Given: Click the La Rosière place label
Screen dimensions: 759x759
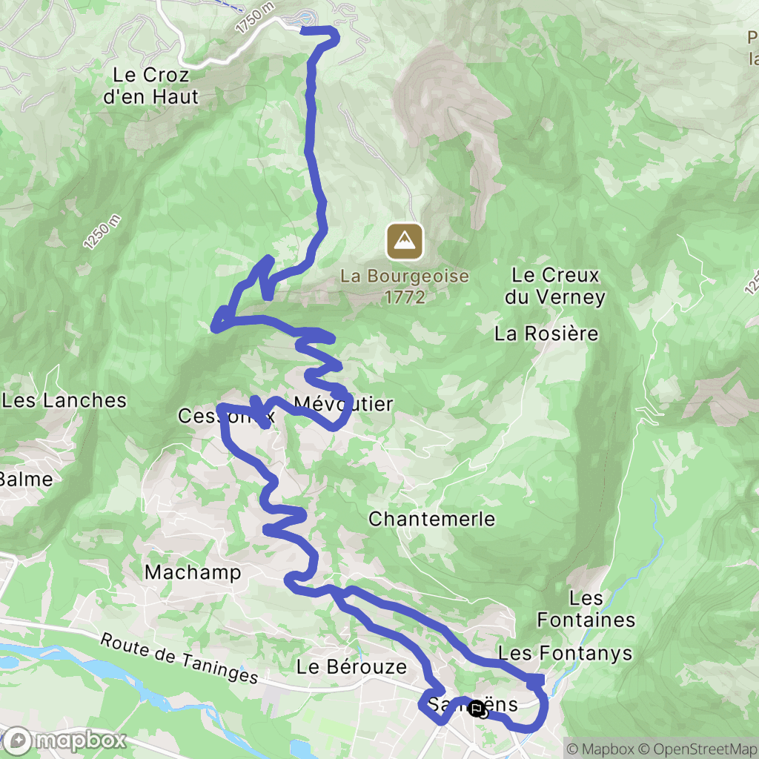Looking at the screenshot, I should point(546,334).
